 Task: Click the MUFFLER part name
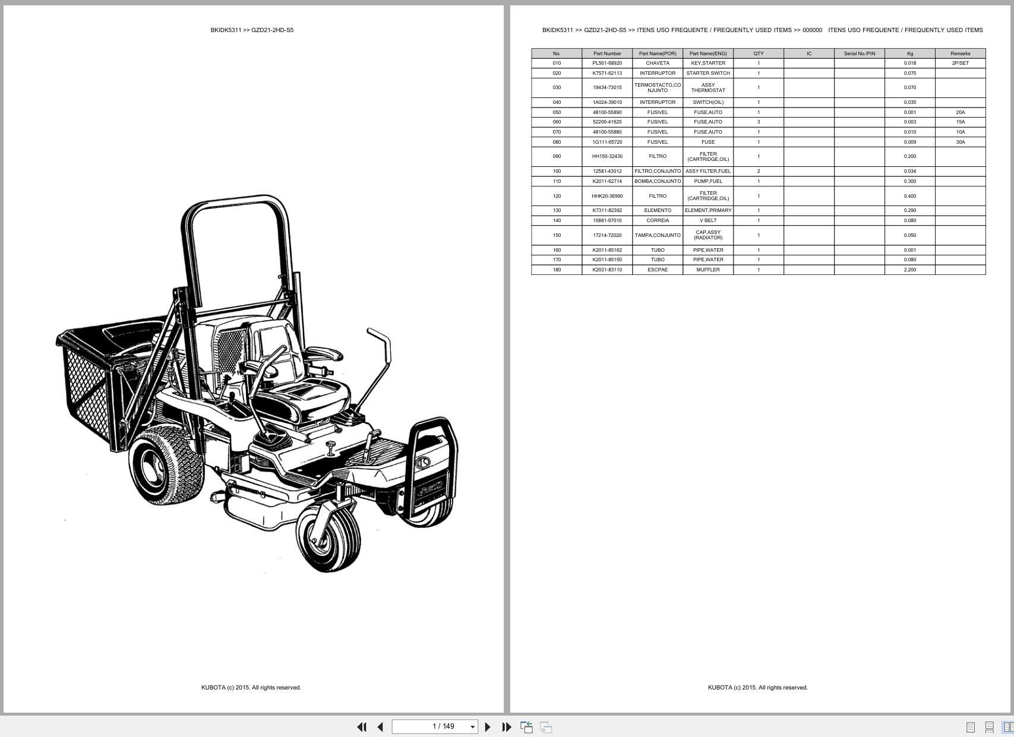pyautogui.click(x=708, y=270)
